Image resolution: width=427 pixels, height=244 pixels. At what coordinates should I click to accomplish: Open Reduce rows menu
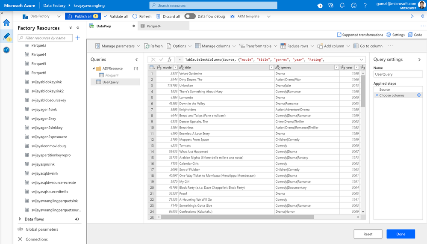(297, 46)
